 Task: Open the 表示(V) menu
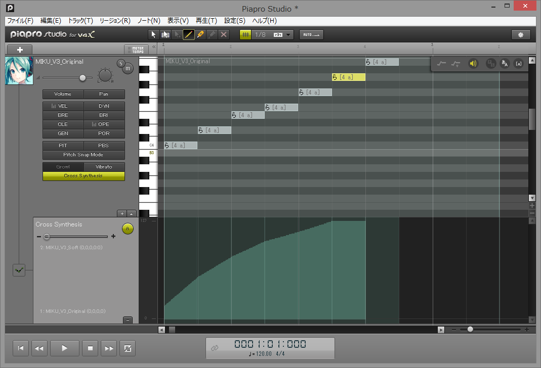pyautogui.click(x=178, y=21)
